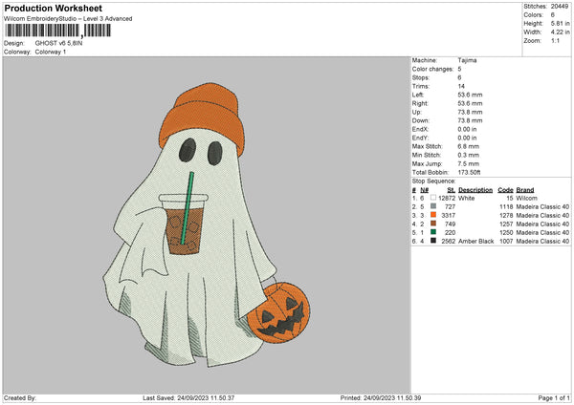Select the 'Up:' extent value 73.8 mm
Image resolution: width=574 pixels, height=405 pixels.
click(470, 112)
